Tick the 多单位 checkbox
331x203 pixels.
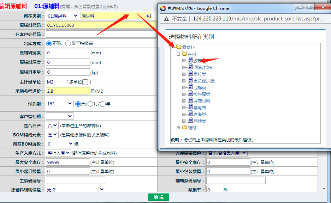[85, 82]
